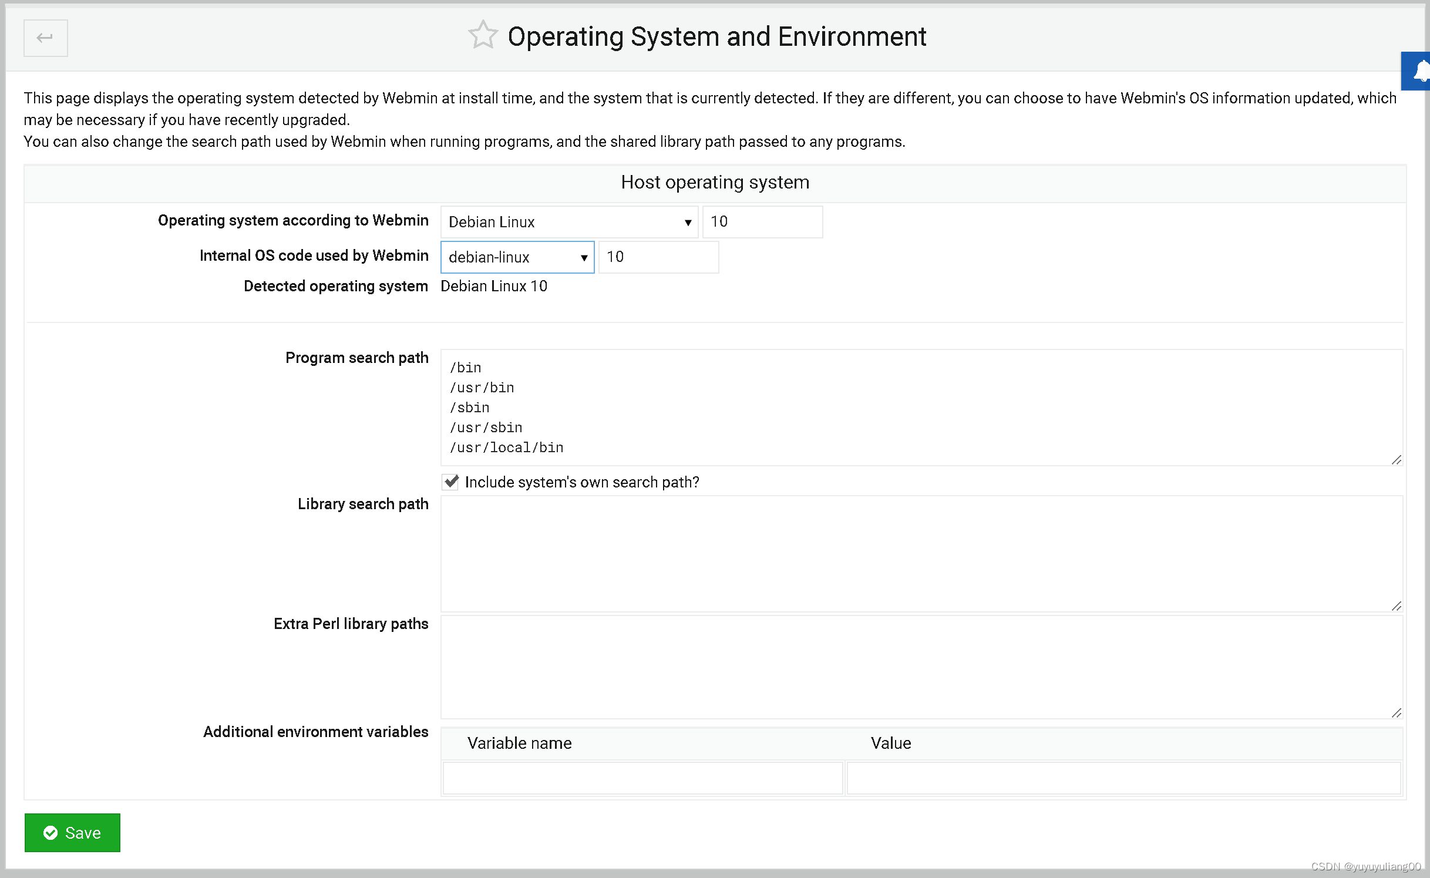This screenshot has width=1430, height=878.
Task: Click the resize grip of the Program search path box
Action: pos(1397,460)
